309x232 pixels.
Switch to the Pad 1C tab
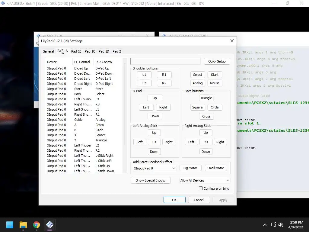[x=90, y=51]
